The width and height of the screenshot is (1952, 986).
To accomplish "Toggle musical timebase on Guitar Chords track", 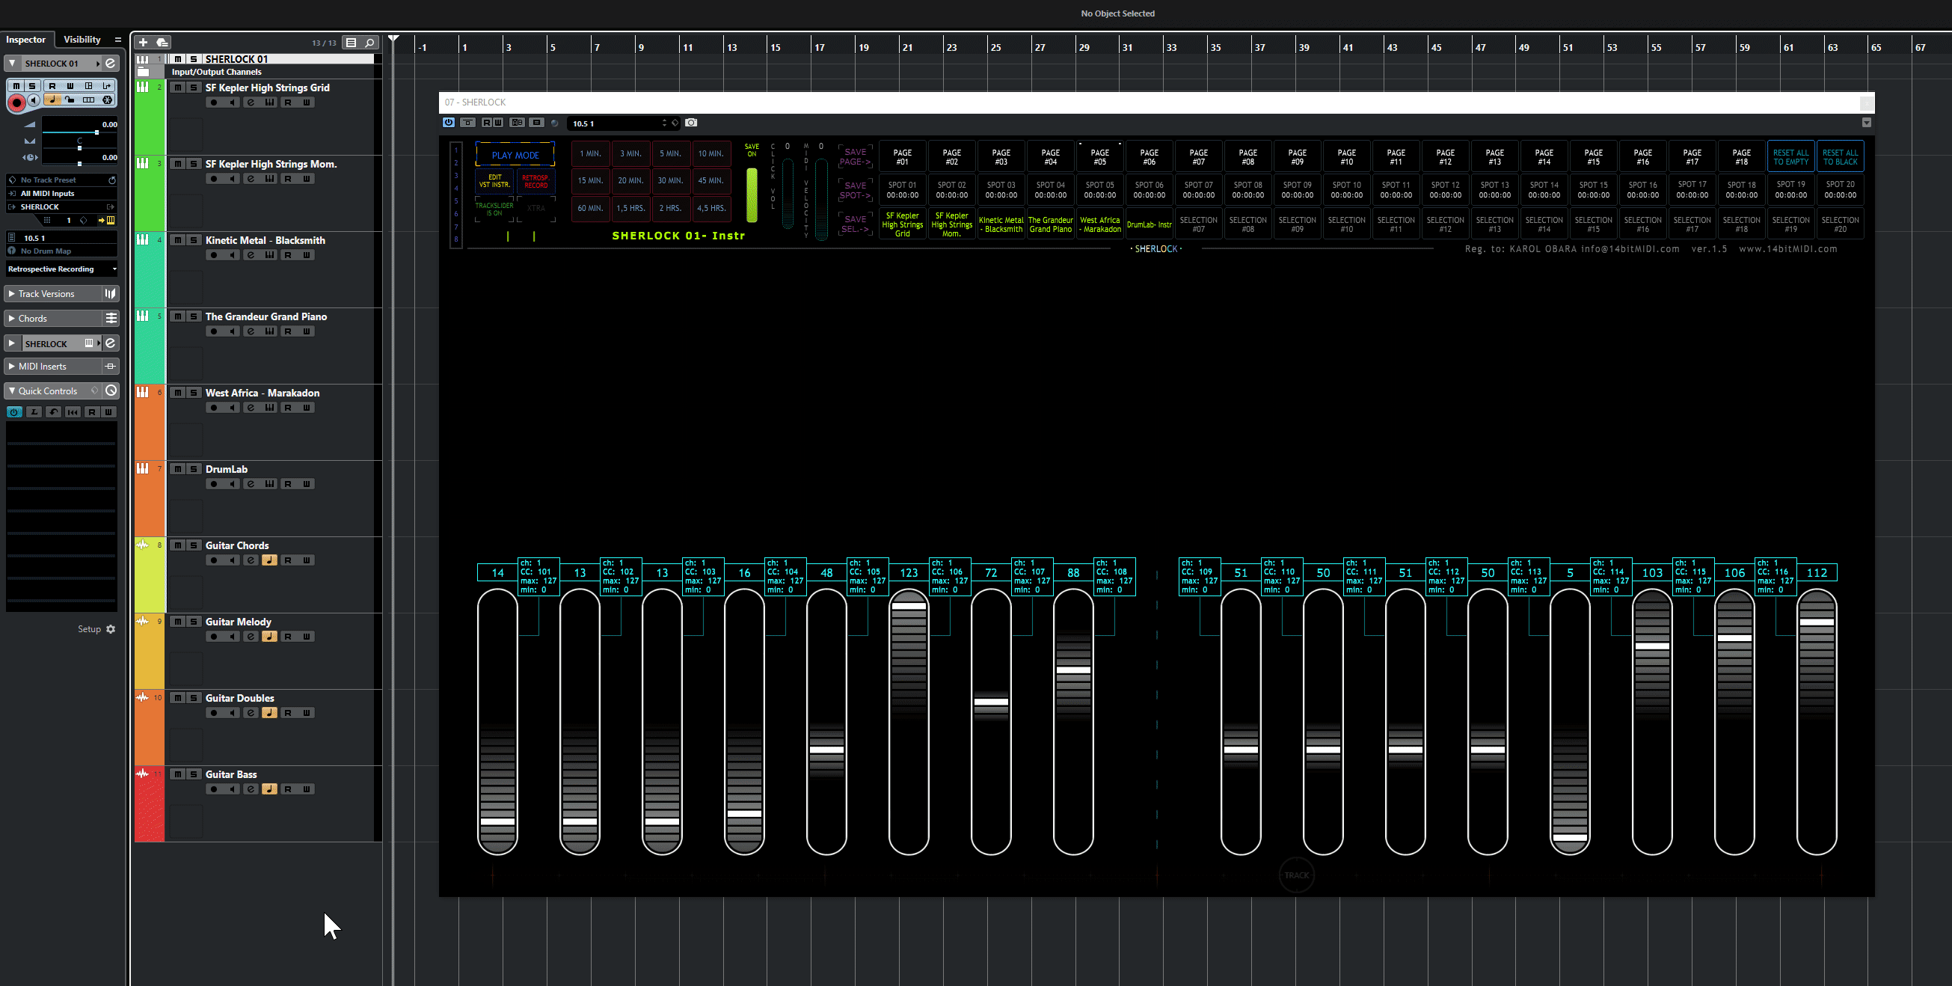I will pyautogui.click(x=269, y=561).
